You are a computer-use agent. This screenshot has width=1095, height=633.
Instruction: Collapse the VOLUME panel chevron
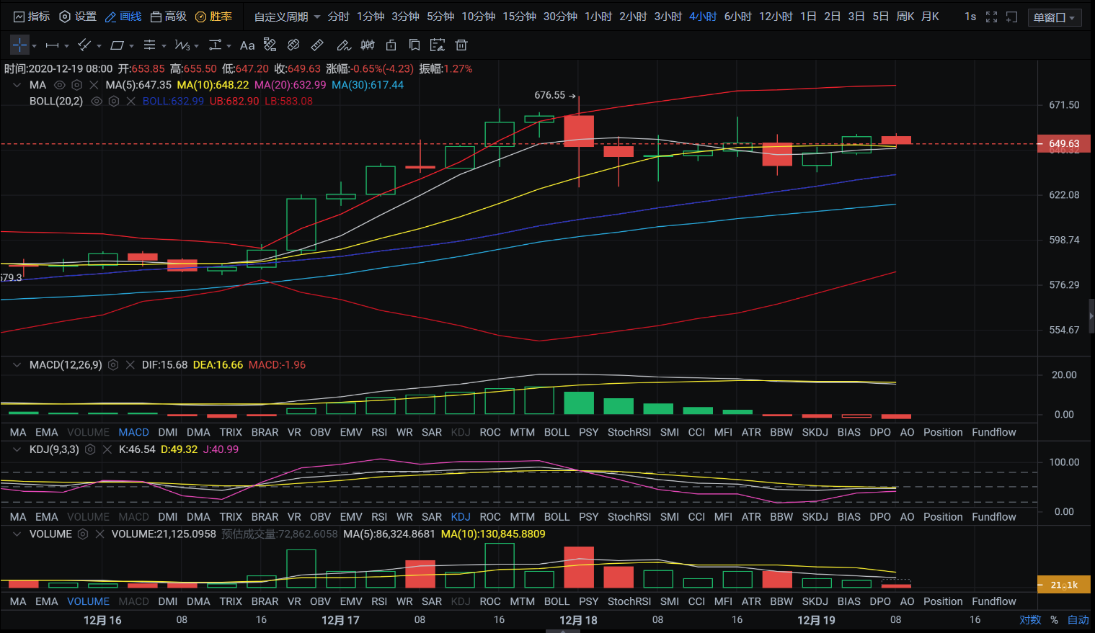tap(17, 534)
